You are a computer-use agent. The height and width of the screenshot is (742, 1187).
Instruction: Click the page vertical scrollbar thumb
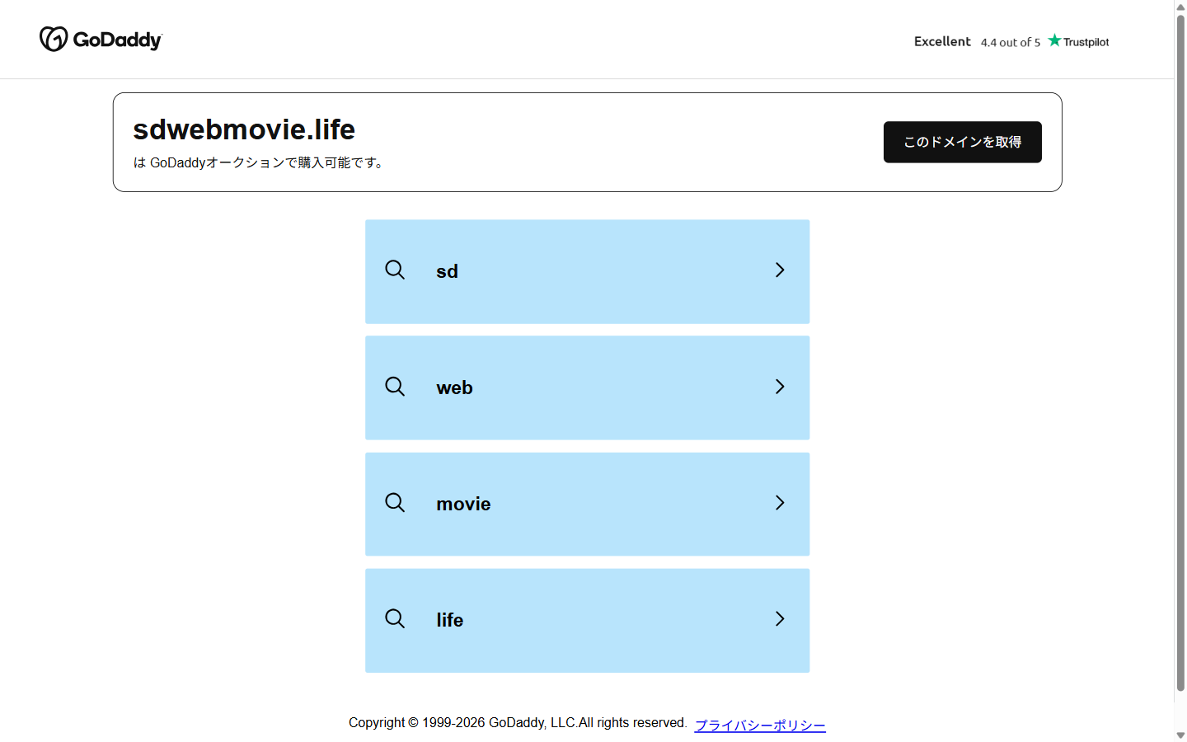pyautogui.click(x=1180, y=353)
